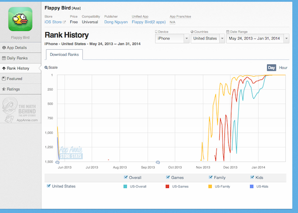This screenshot has height=213, width=298.
Task: Open App Details in the sidebar
Action: pos(17,48)
